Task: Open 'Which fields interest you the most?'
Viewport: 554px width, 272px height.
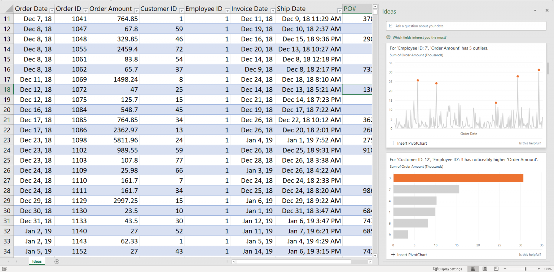Action: (424, 37)
